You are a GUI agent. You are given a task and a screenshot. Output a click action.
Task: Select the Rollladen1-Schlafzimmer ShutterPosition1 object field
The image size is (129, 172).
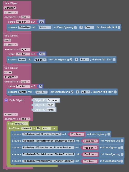click(x=48, y=141)
